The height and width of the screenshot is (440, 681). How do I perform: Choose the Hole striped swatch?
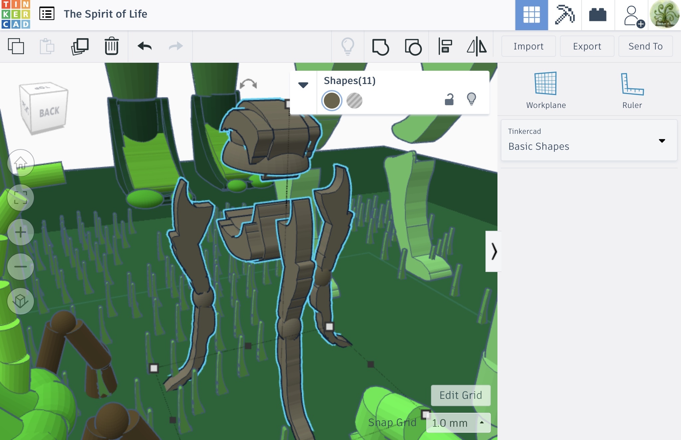click(354, 101)
